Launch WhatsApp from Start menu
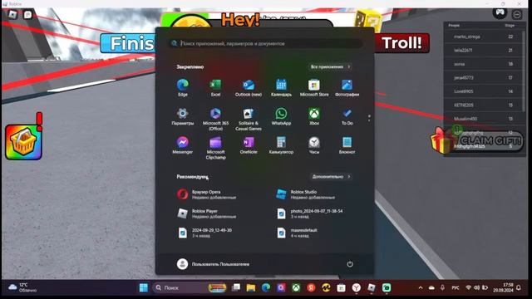This screenshot has height=299, width=532. tap(281, 116)
